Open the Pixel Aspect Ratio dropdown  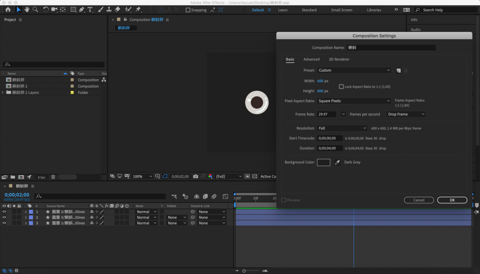(x=354, y=101)
